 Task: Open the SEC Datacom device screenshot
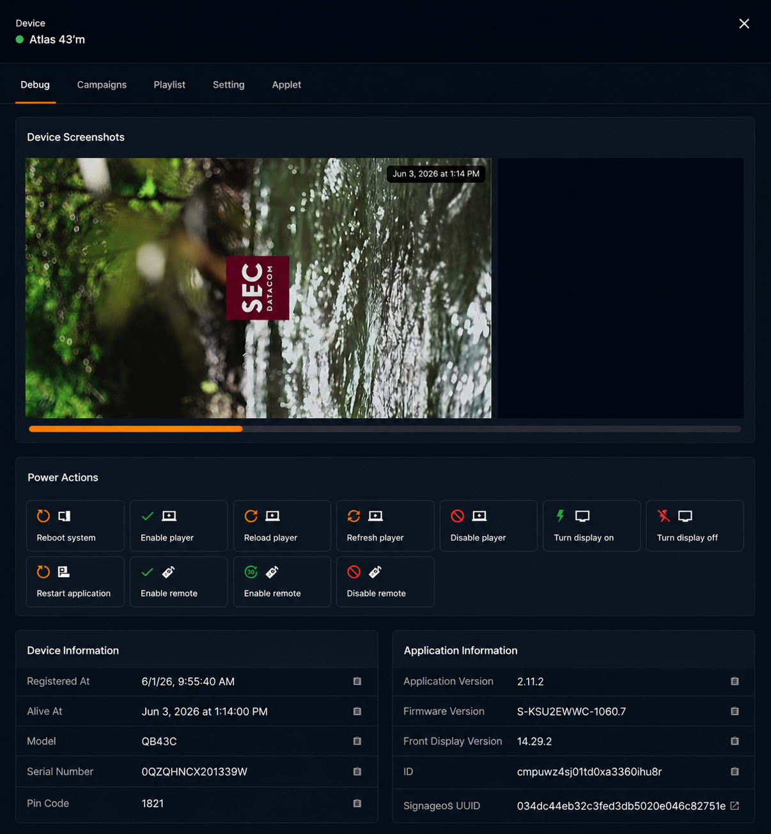click(x=258, y=288)
